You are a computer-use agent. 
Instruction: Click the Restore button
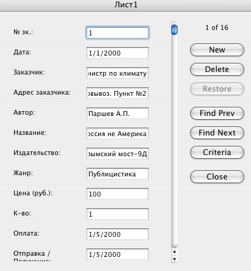tap(217, 89)
